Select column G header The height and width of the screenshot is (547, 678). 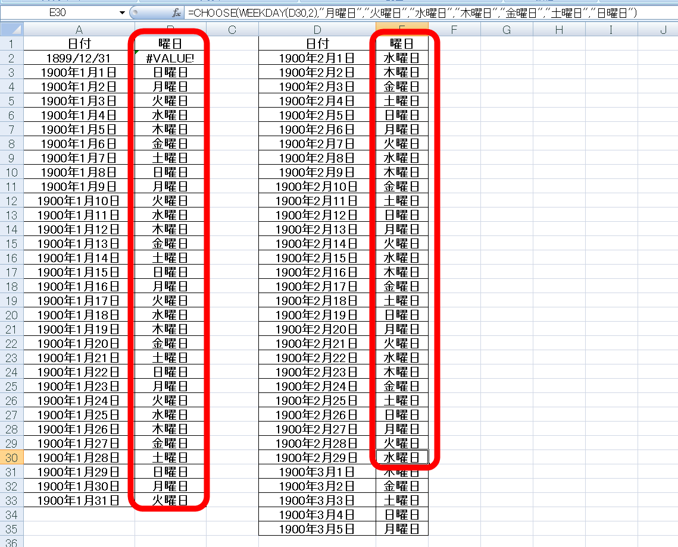(x=507, y=30)
